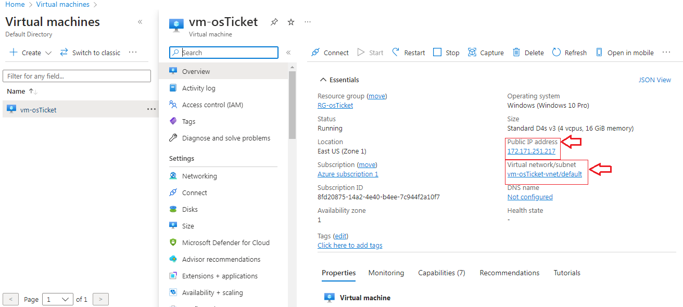The image size is (683, 307).
Task: Open the Networking settings blade
Action: point(200,175)
